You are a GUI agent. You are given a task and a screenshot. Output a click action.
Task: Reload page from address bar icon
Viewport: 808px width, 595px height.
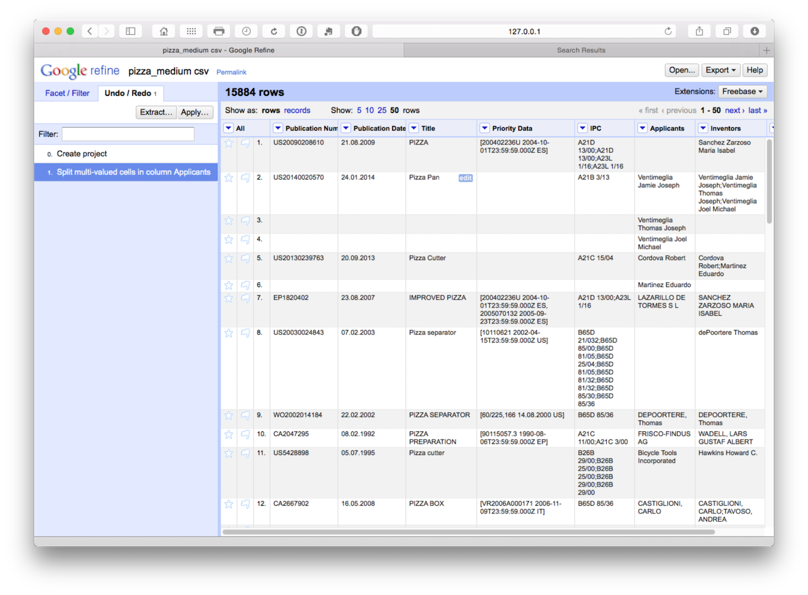click(668, 31)
